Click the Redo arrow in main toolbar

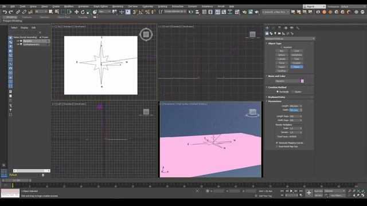tap(11, 12)
